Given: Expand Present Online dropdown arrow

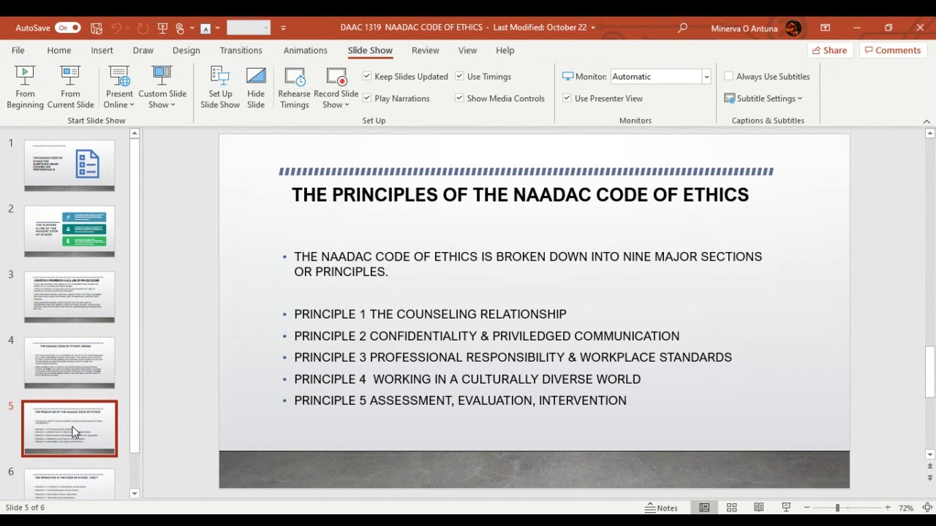Looking at the screenshot, I should (131, 105).
